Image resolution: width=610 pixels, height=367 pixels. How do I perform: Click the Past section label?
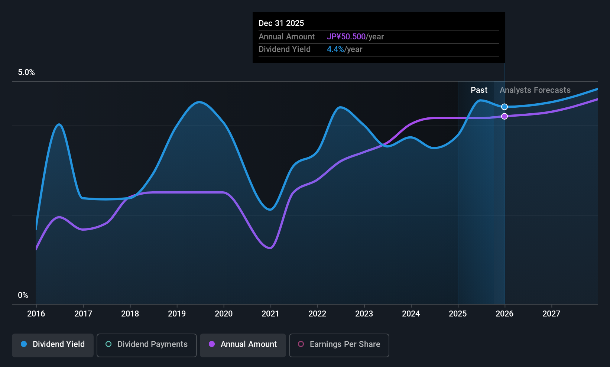479,90
